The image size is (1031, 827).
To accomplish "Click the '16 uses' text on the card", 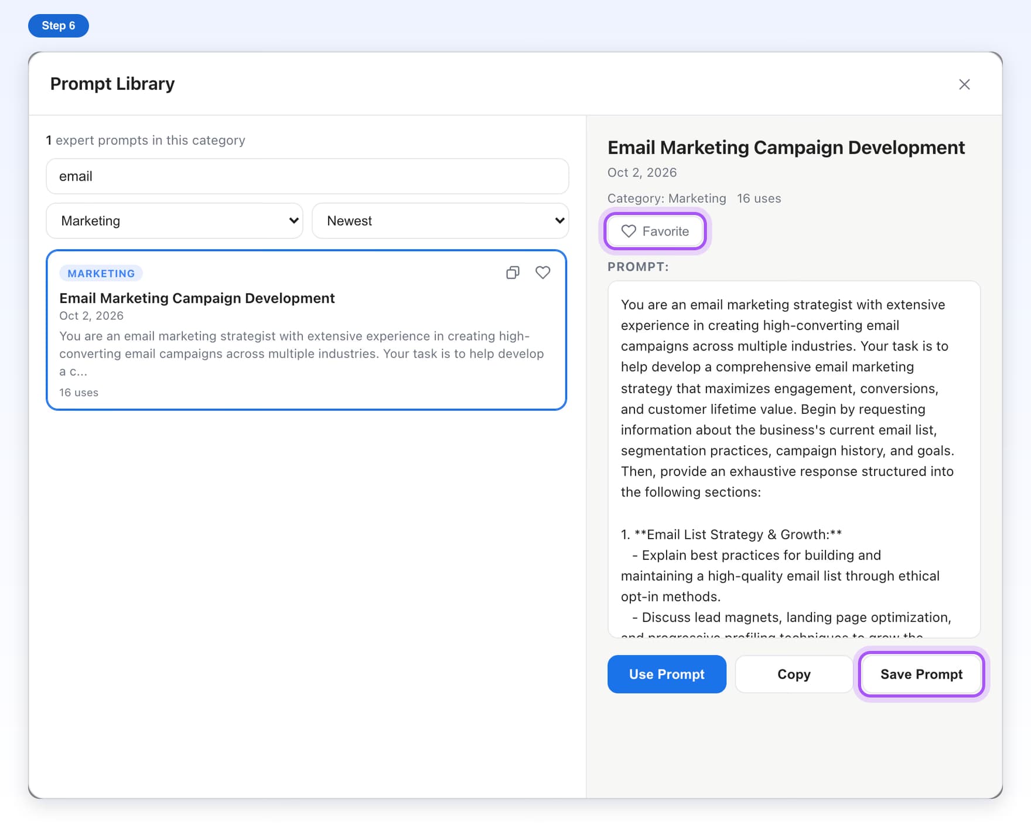I will point(78,393).
